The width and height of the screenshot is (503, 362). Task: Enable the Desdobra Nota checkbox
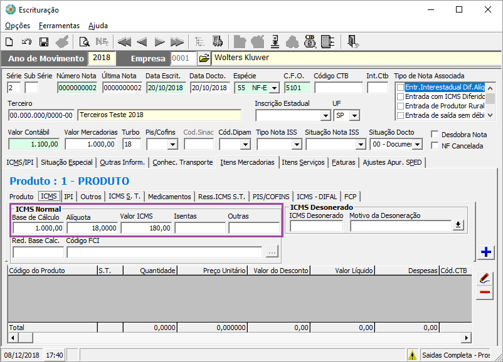435,134
